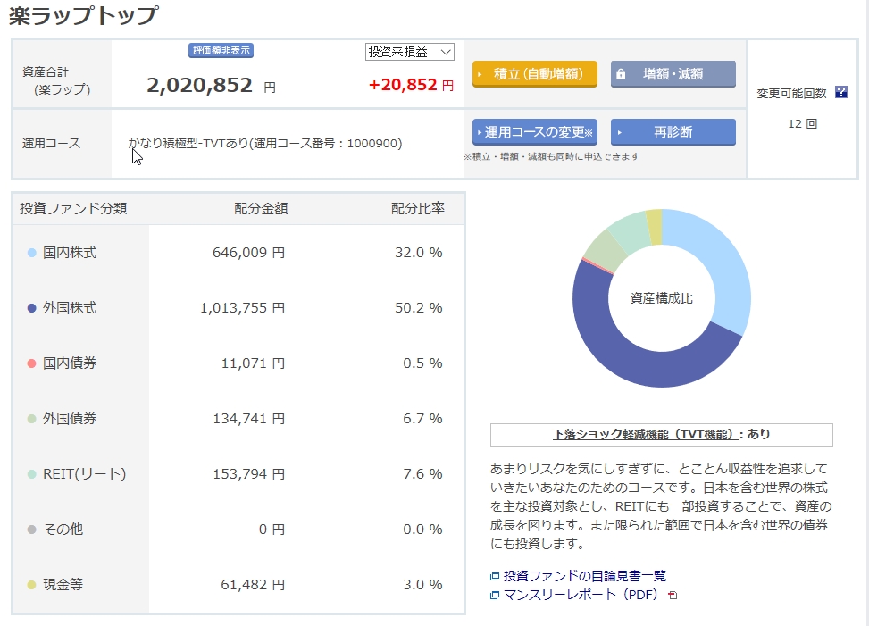Click the PDF icon after マンスリーレポート
Screen dimensions: 869x626
(x=673, y=596)
